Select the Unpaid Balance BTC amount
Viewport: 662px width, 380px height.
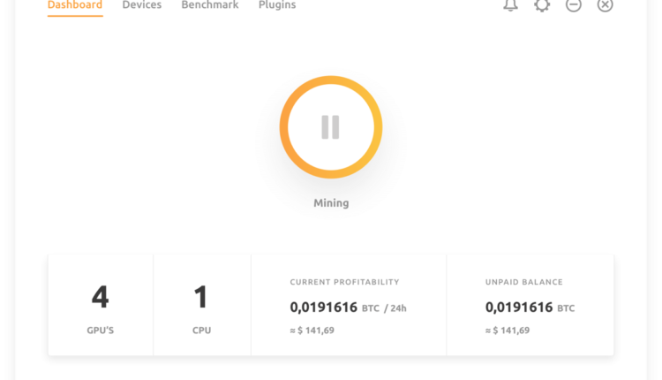pos(530,308)
